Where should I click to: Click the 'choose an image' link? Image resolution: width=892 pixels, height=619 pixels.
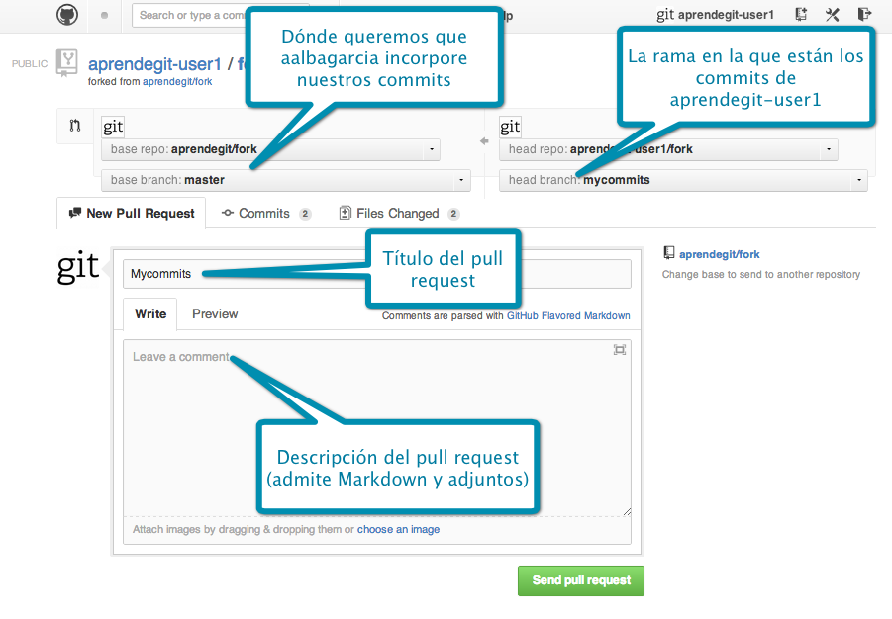398,529
